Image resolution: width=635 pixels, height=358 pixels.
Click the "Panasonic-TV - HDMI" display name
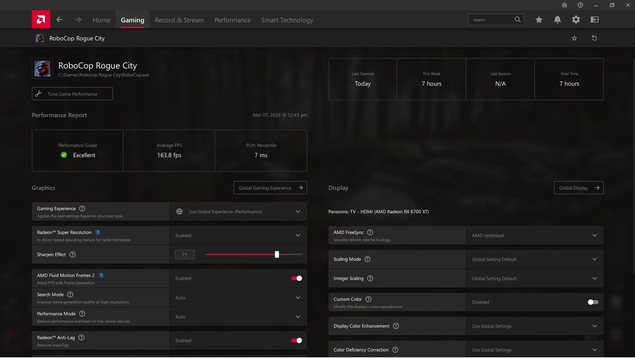(x=378, y=212)
